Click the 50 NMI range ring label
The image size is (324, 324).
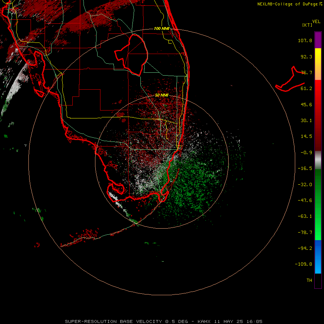pos(162,95)
